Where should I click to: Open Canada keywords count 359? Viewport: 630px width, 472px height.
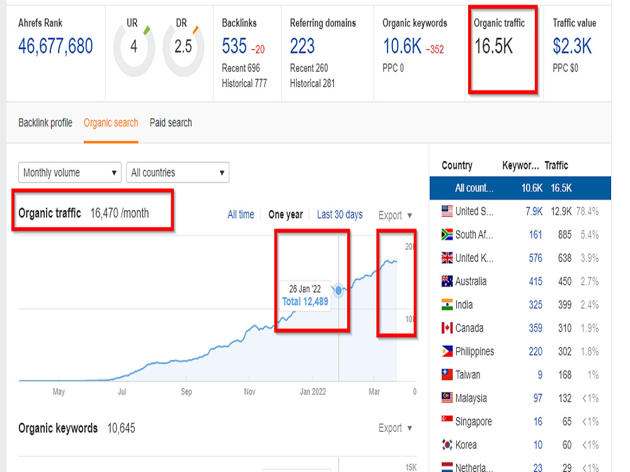pos(535,329)
